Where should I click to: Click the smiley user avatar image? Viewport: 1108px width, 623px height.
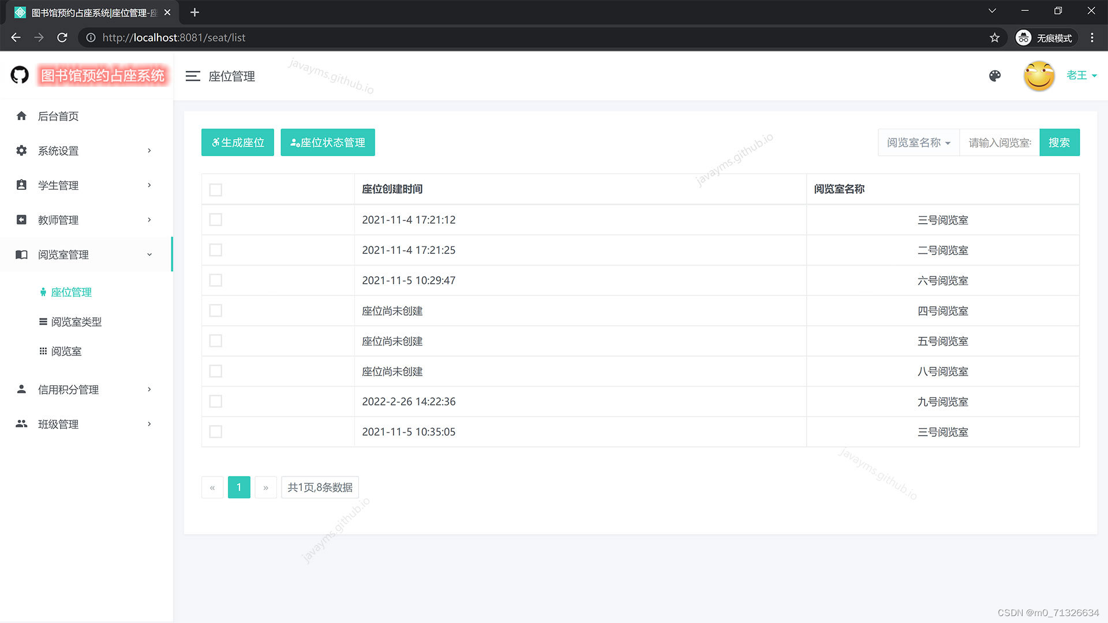1038,76
